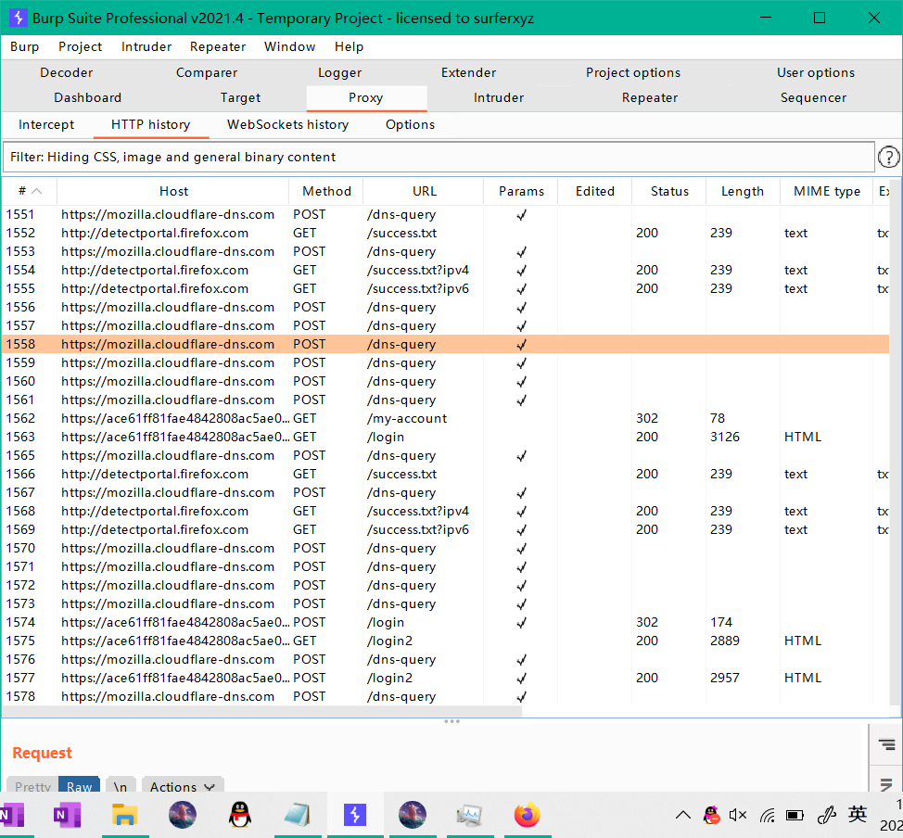Click the pen workspace tray icon
This screenshot has height=838, width=903.
coord(826,815)
